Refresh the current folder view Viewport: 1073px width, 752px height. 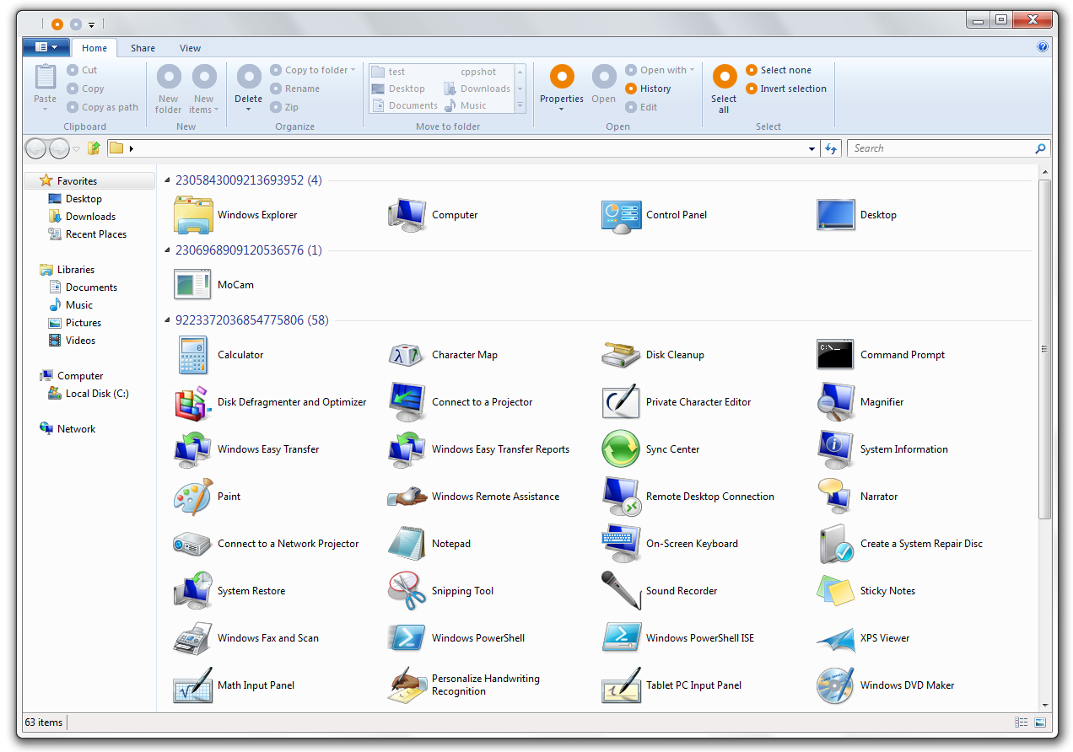[x=831, y=148]
